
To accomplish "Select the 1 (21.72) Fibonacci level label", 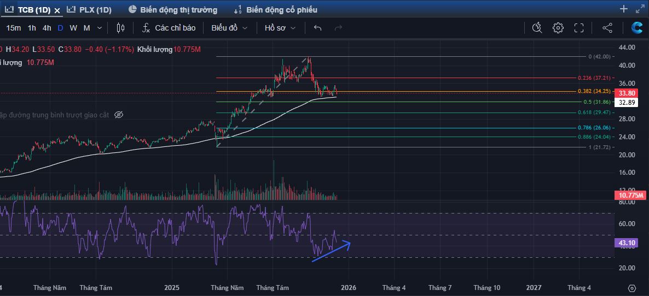I will tap(599, 147).
